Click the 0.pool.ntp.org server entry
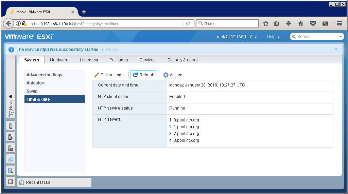Viewport: 348px width, 194px height. 184,120
